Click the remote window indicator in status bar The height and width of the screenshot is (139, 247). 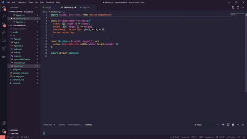(3, 137)
